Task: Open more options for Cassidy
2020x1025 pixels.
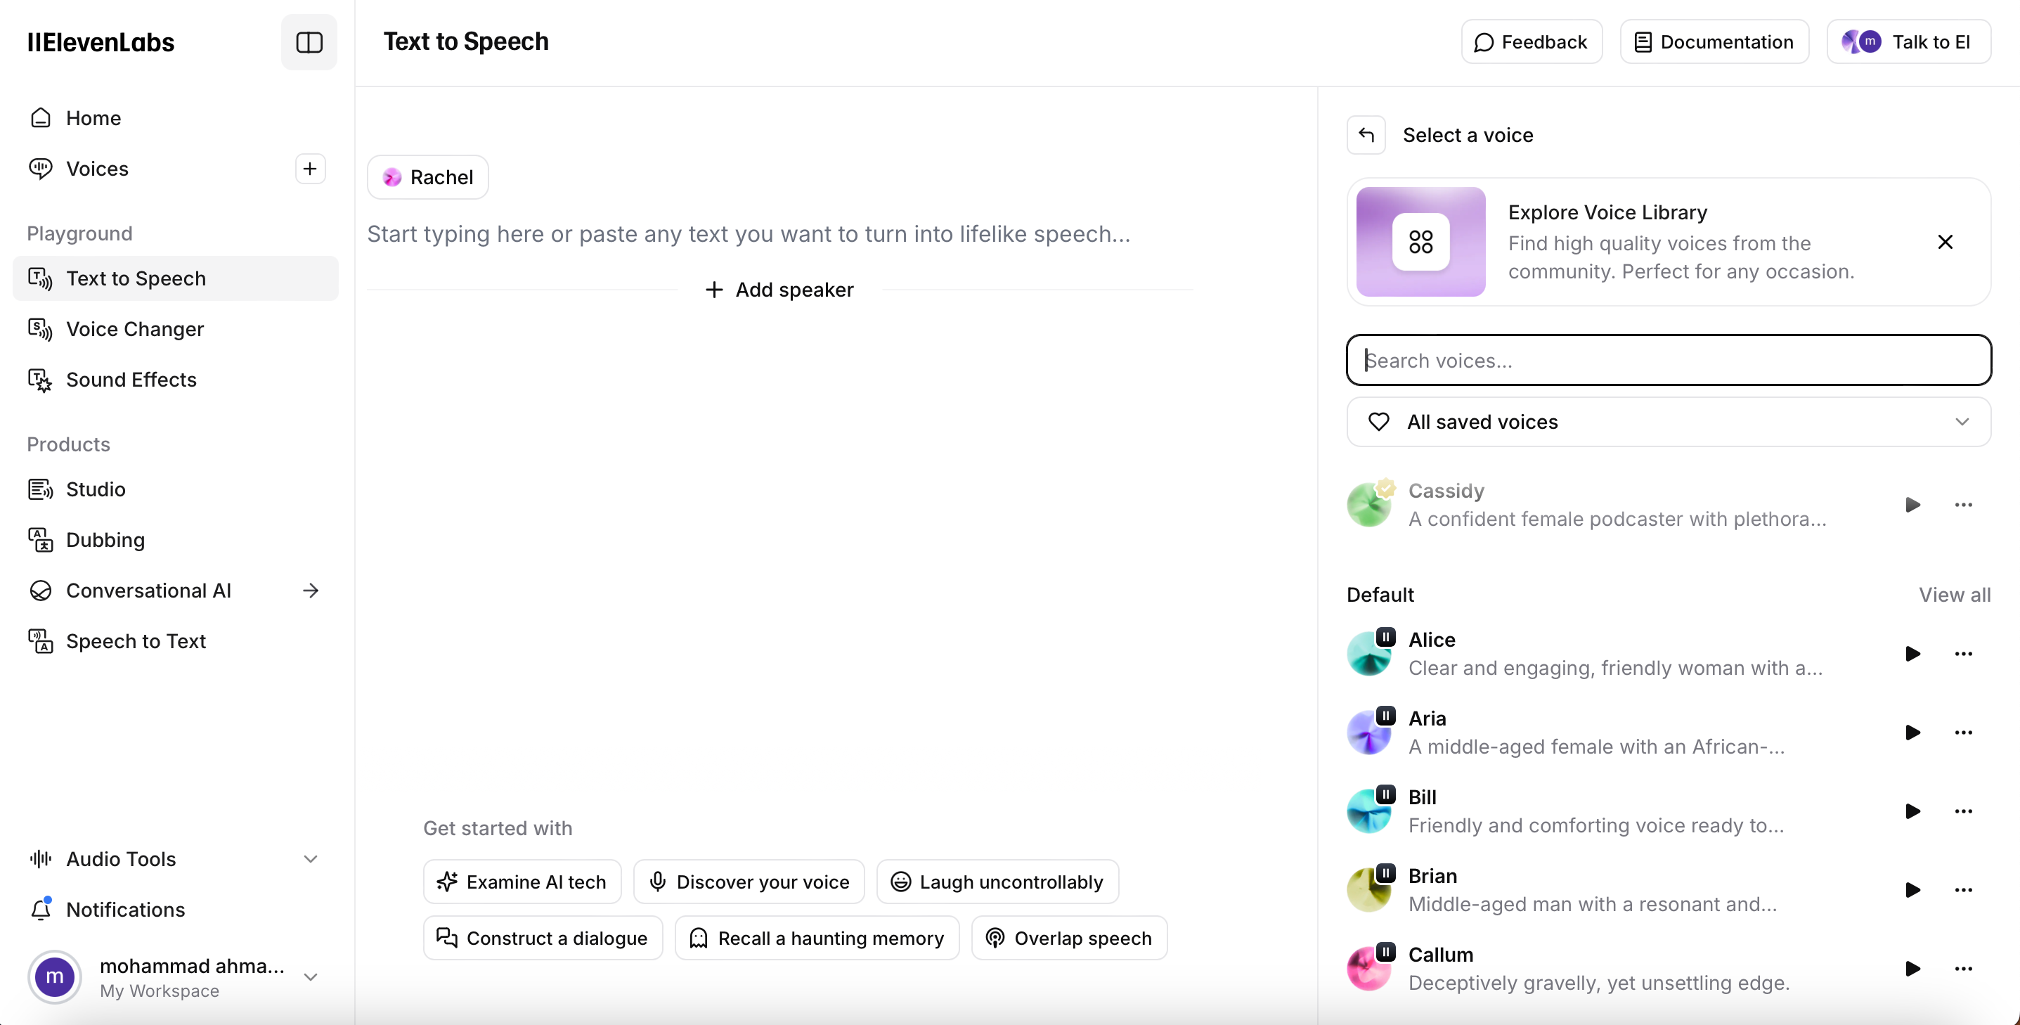Action: coord(1963,504)
